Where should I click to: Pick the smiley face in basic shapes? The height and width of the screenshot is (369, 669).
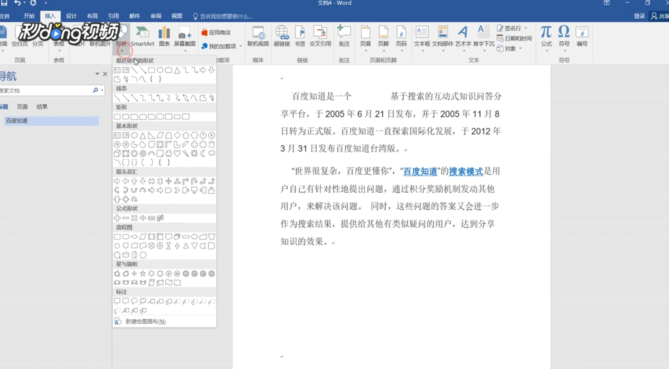pyautogui.click(x=168, y=153)
